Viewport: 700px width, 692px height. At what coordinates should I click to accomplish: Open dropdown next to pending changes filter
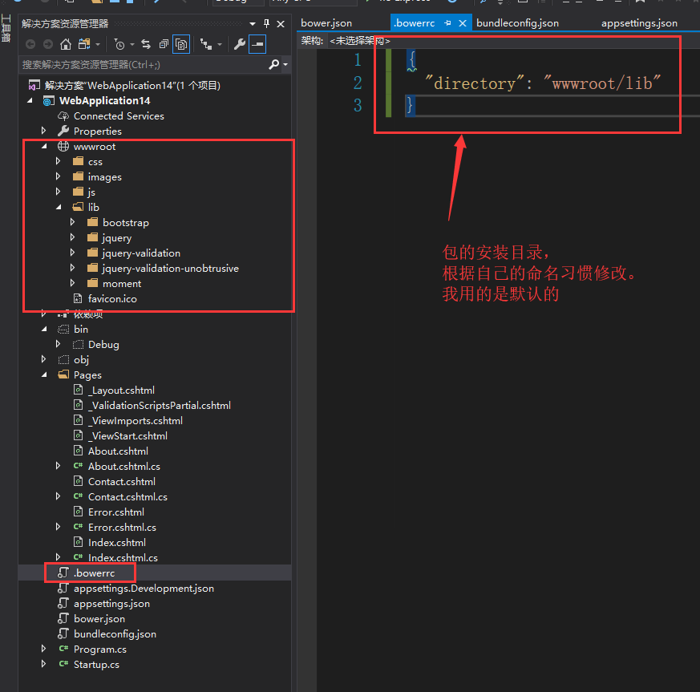[x=132, y=45]
